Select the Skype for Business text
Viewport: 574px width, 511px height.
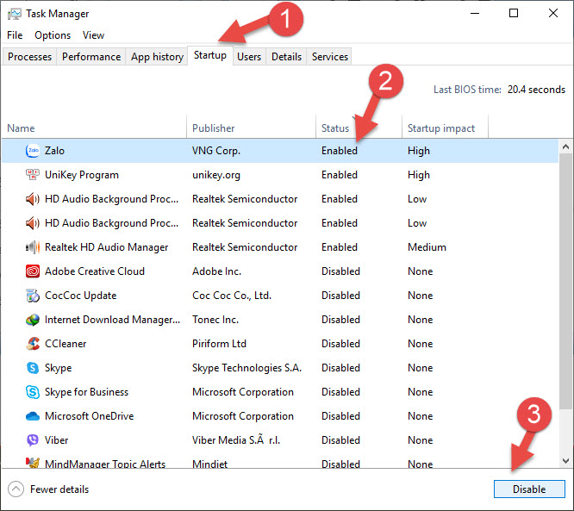[86, 392]
